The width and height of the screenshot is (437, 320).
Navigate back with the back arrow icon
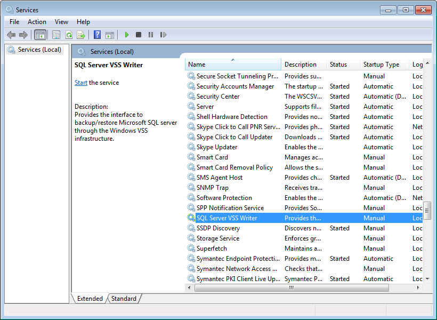(11, 35)
